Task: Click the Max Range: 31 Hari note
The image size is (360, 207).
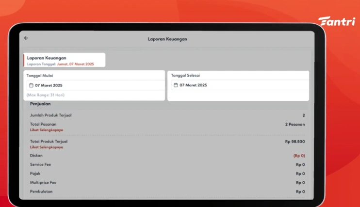Action: [x=46, y=95]
